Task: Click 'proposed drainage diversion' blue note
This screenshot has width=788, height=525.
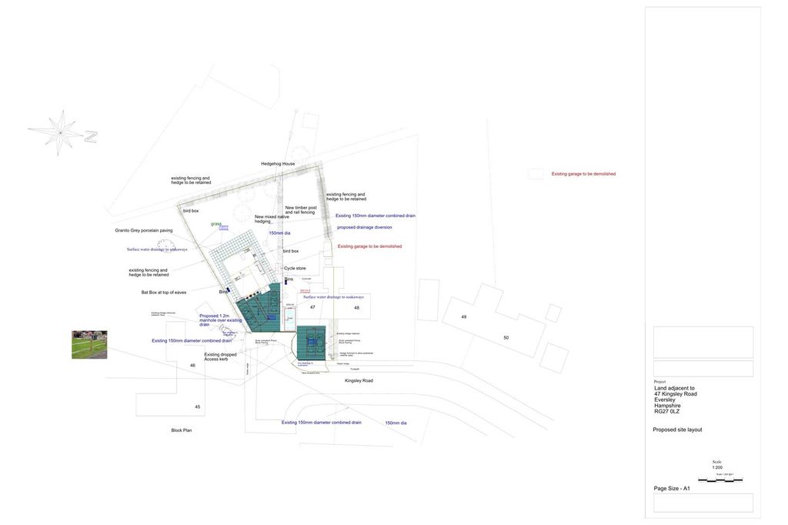Action: (x=364, y=227)
